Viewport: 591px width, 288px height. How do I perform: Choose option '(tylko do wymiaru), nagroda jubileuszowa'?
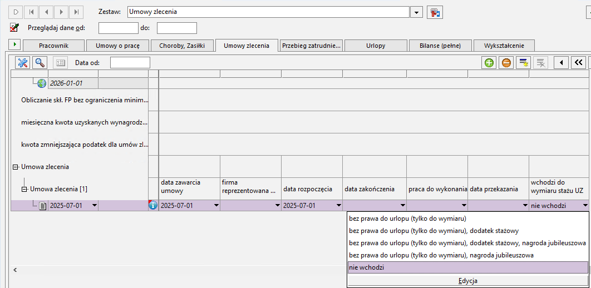pos(467,255)
